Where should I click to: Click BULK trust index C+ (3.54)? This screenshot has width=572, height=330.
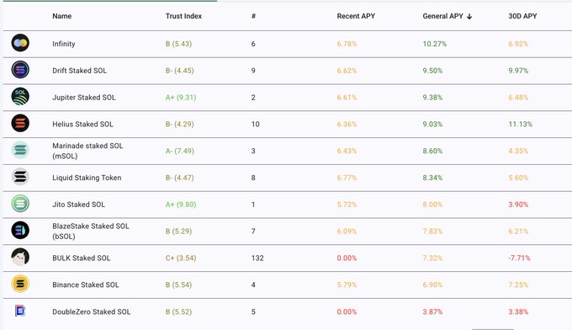(181, 258)
